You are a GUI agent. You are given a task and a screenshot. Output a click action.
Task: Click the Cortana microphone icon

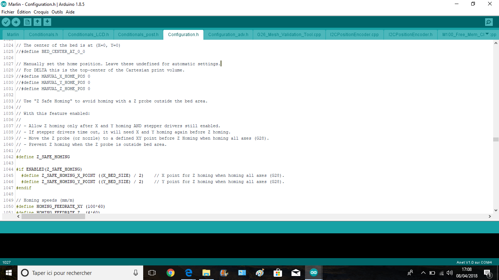point(136,273)
